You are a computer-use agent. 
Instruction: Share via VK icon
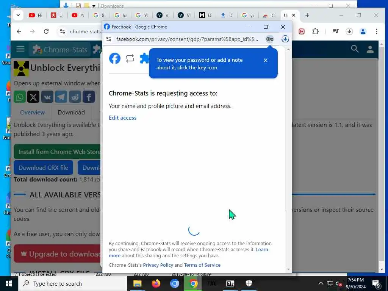pyautogui.click(x=47, y=97)
